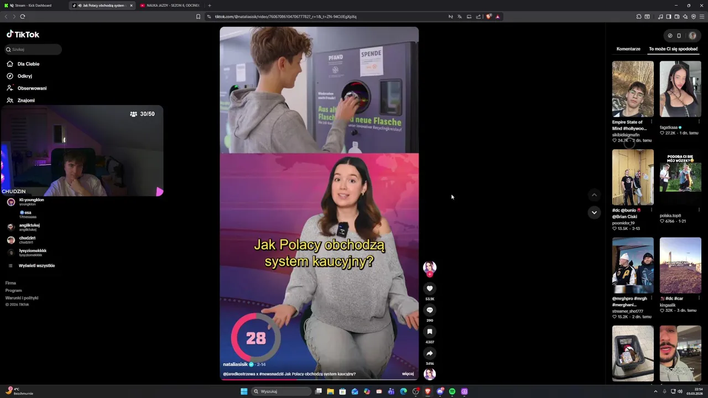This screenshot has height=398, width=708.
Task: Open the poomidor_19 suggested video thumbnail
Action: [633, 177]
